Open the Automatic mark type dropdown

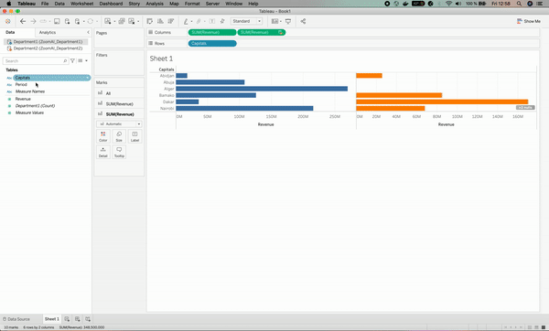point(119,123)
